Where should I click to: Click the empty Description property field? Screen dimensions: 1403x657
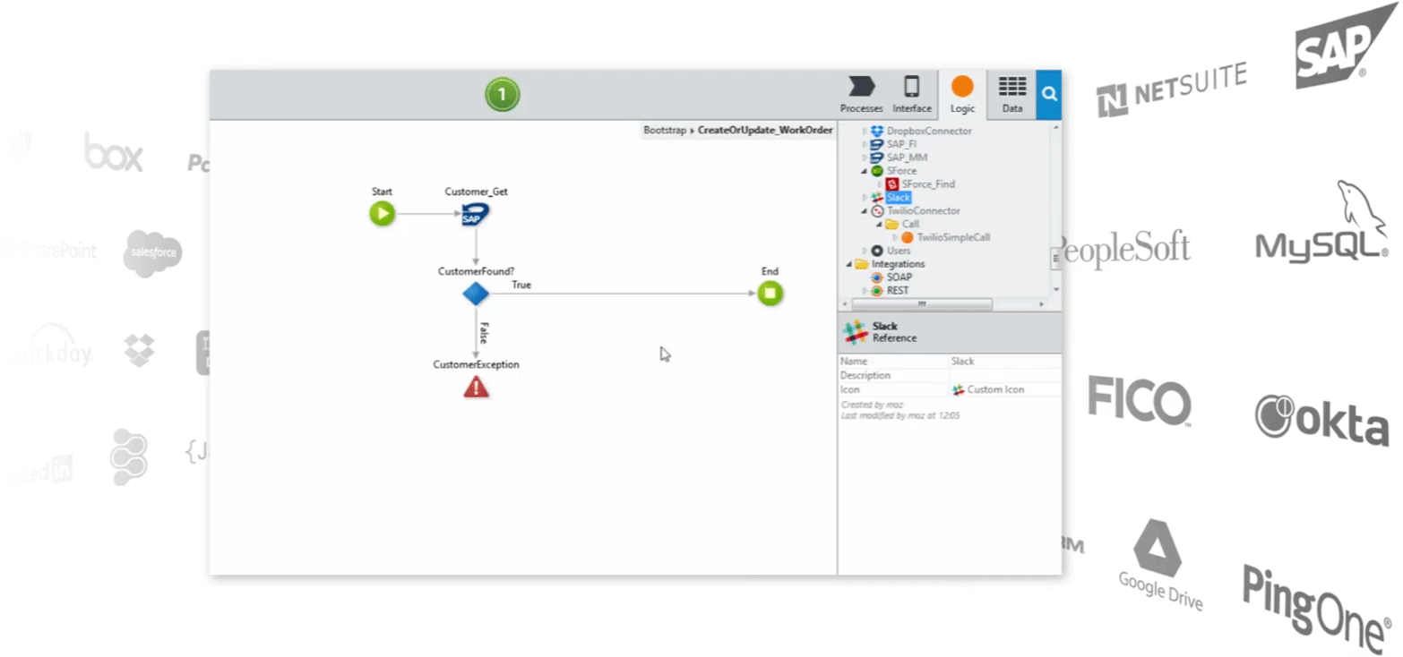pyautogui.click(x=1005, y=376)
